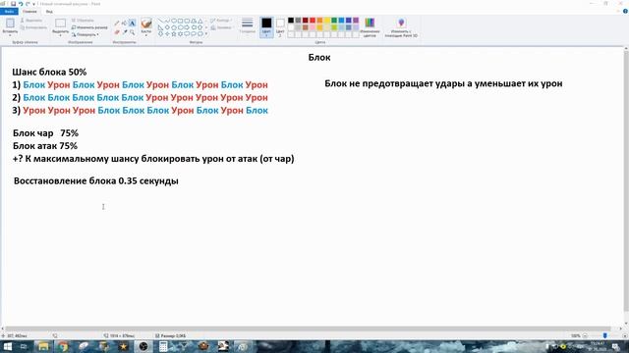Pick the bright red color swatch
Viewport: 629px width, 353px height.
point(313,20)
